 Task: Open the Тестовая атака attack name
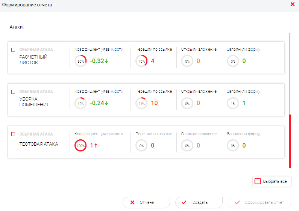(38, 144)
